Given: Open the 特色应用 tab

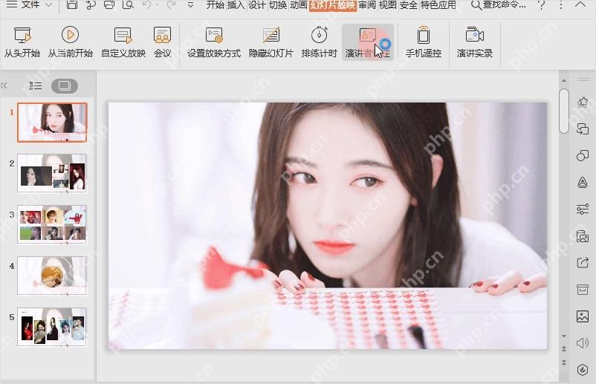Looking at the screenshot, I should point(438,5).
